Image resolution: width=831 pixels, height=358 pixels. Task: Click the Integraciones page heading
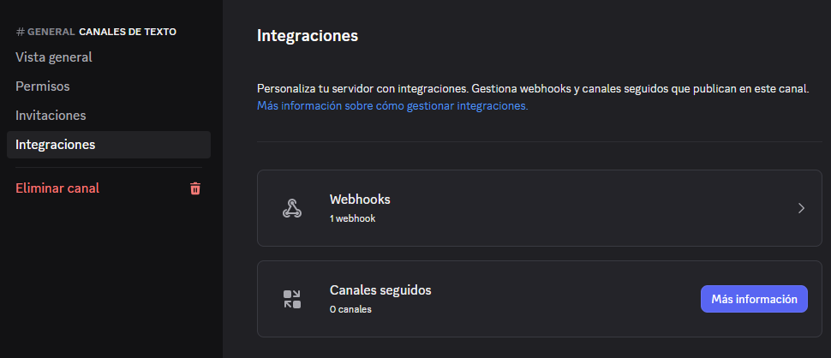(x=308, y=36)
